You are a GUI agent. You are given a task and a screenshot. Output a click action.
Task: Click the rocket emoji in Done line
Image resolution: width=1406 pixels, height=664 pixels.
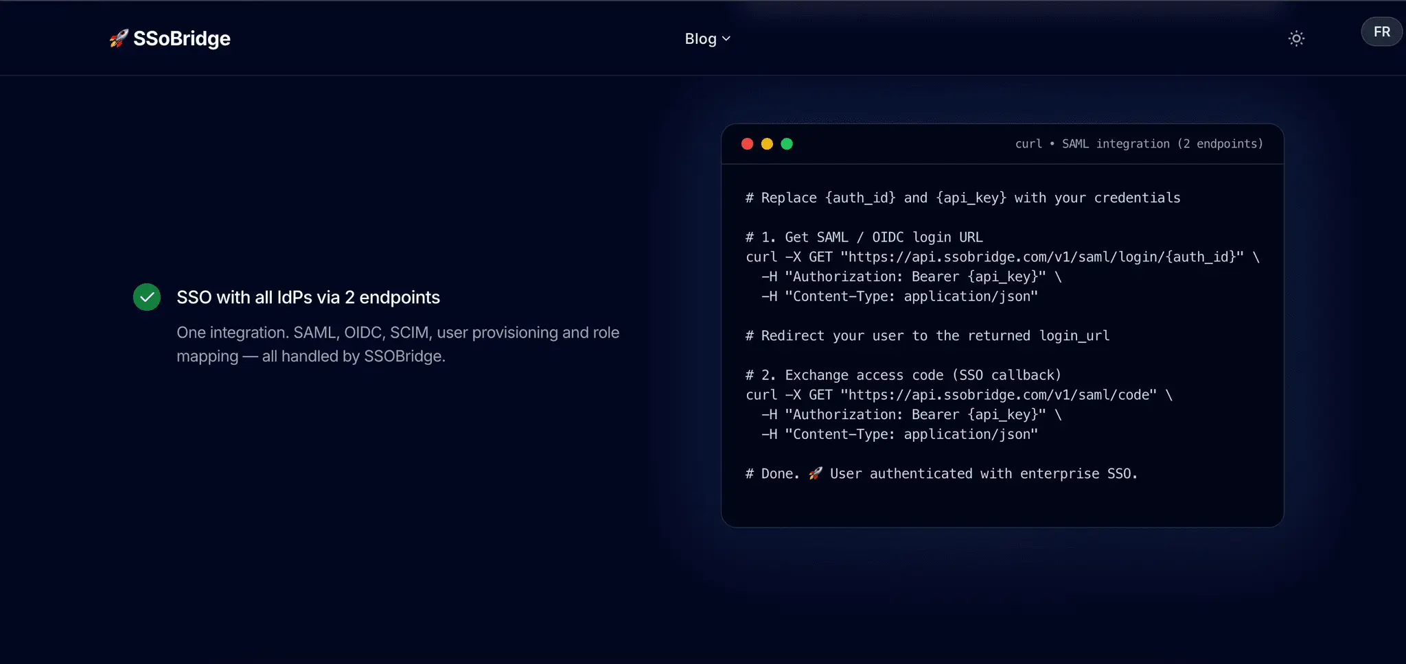(815, 473)
